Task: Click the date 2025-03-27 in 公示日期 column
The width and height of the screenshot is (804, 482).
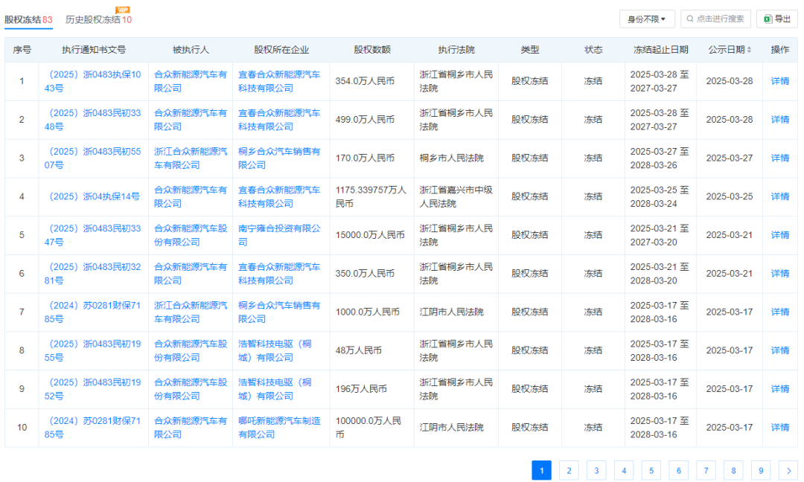Action: tap(729, 158)
